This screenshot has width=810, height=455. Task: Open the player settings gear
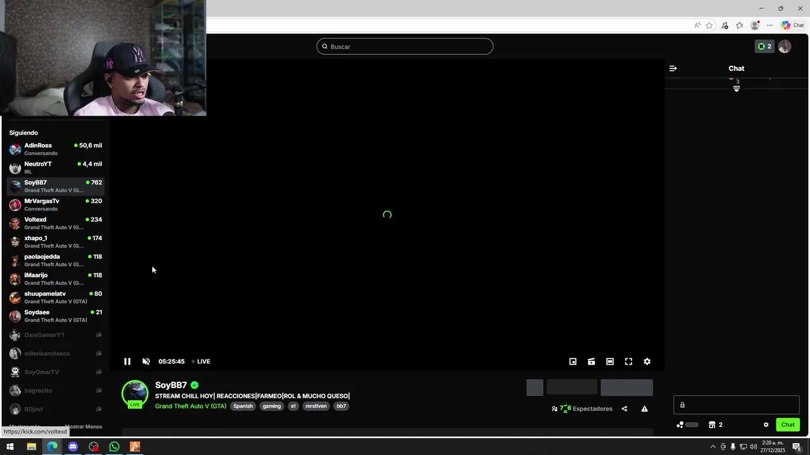pyautogui.click(x=647, y=361)
